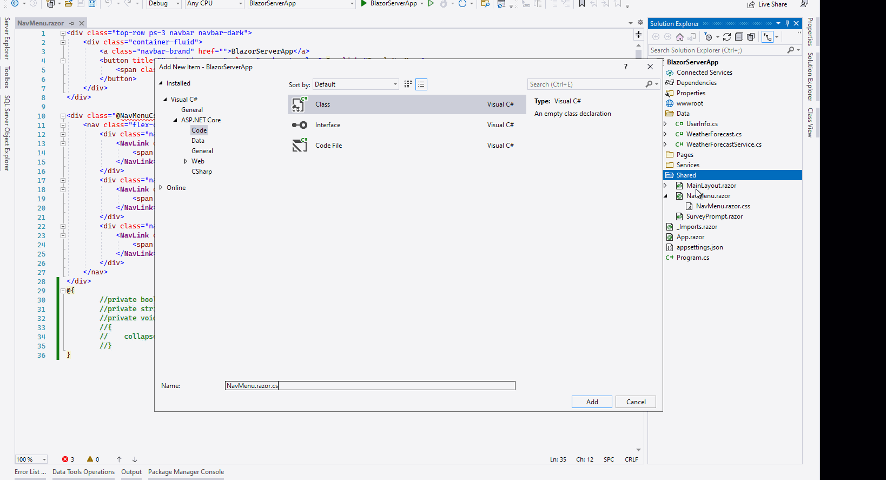Expand MainLayout.razor node arrow
The height and width of the screenshot is (480, 886).
click(665, 186)
